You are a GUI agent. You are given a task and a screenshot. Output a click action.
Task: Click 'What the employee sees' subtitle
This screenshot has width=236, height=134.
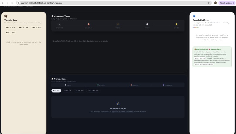tap(23, 23)
